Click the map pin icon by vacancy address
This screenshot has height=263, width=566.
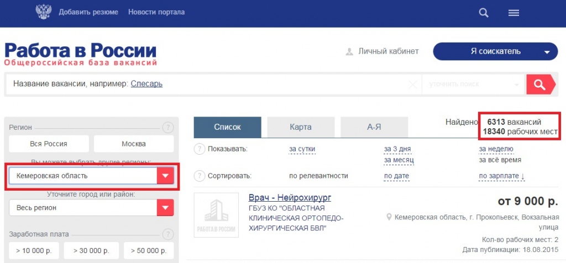coord(389,217)
